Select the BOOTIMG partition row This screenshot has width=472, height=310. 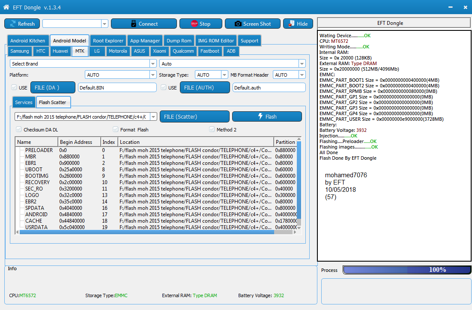tap(156, 176)
